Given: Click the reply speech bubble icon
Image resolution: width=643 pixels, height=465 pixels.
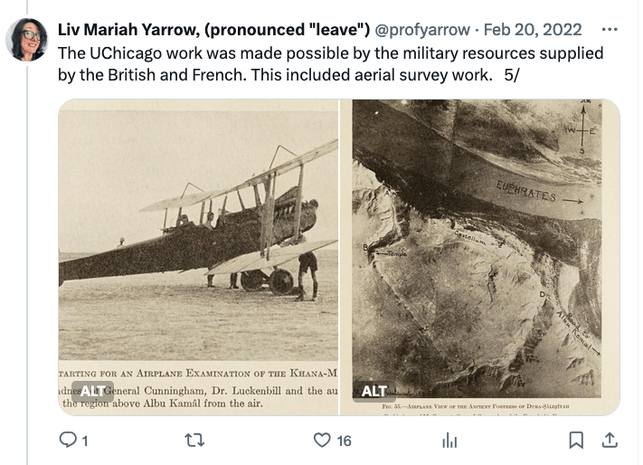Looking at the screenshot, I should (x=68, y=441).
